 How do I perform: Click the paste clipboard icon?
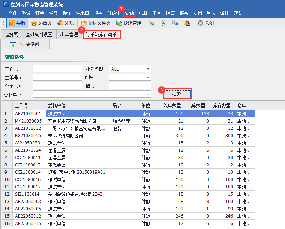pyautogui.click(x=187, y=23)
